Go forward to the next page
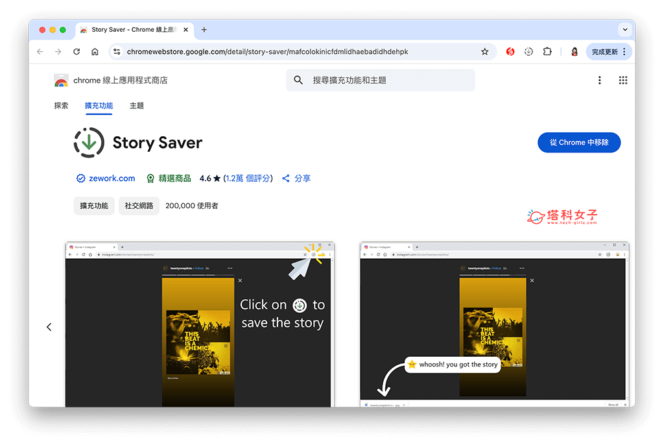The width and height of the screenshot is (664, 445). 58,52
